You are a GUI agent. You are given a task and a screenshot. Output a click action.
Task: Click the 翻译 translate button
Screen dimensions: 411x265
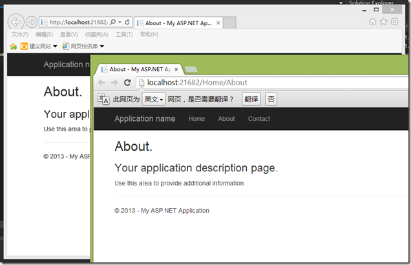pyautogui.click(x=251, y=100)
